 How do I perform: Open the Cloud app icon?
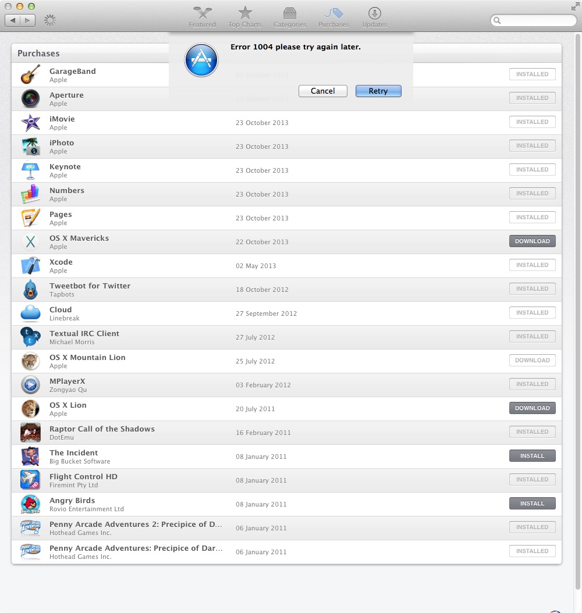point(30,313)
